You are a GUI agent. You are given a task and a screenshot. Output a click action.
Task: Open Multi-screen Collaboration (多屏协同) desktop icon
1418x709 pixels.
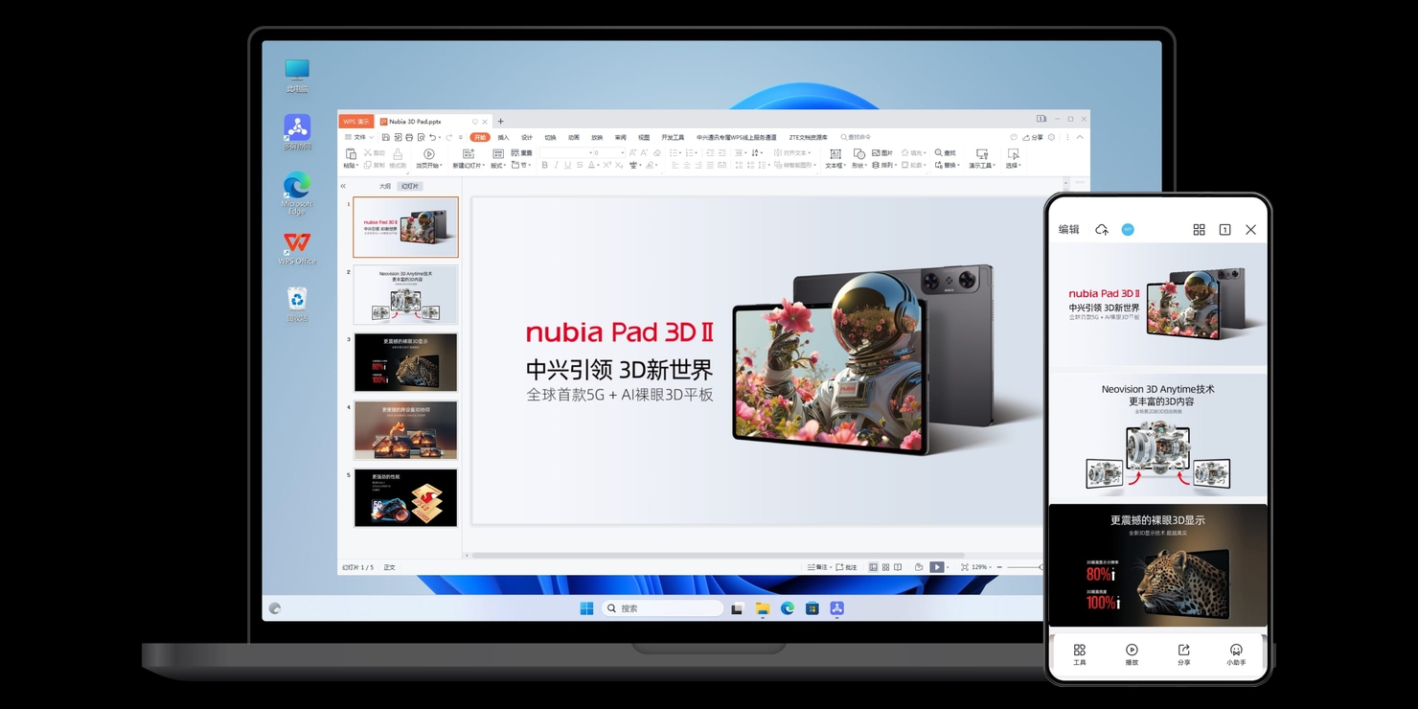[297, 133]
